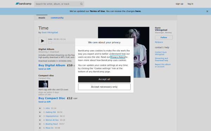Switch to the community tab

tap(57, 18)
